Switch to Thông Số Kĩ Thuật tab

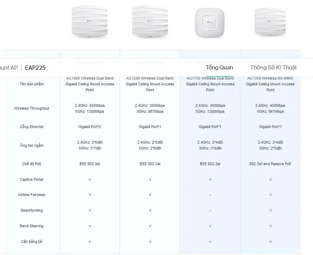click(x=273, y=67)
